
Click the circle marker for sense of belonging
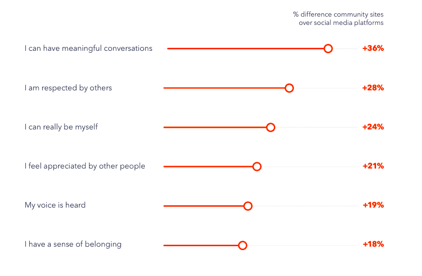coord(243,245)
